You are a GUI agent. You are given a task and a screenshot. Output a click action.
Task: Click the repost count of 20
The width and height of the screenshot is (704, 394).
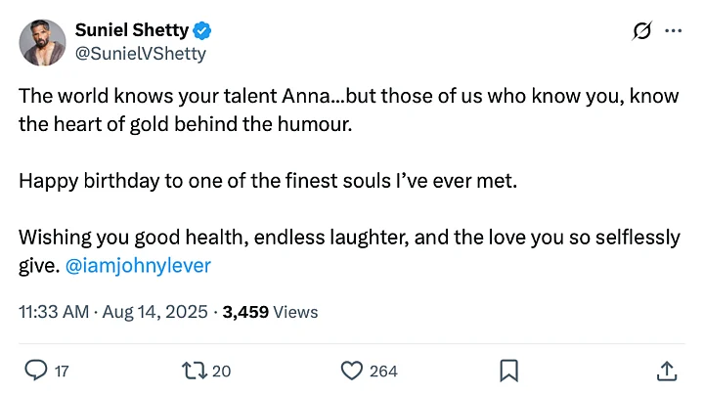click(222, 372)
